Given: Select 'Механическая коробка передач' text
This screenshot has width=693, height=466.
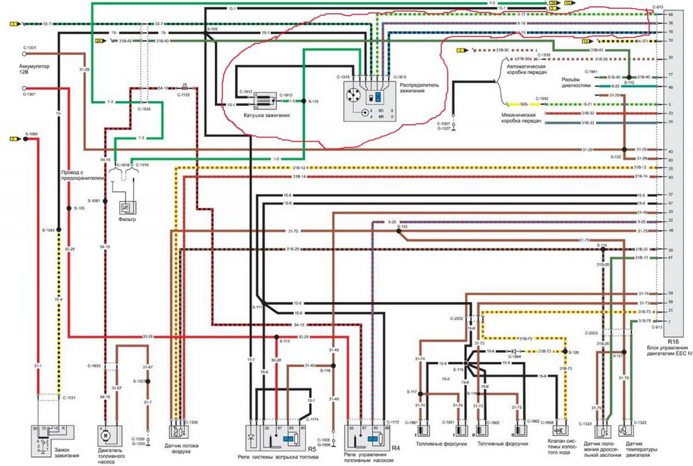Looking at the screenshot, I should click(x=522, y=118).
